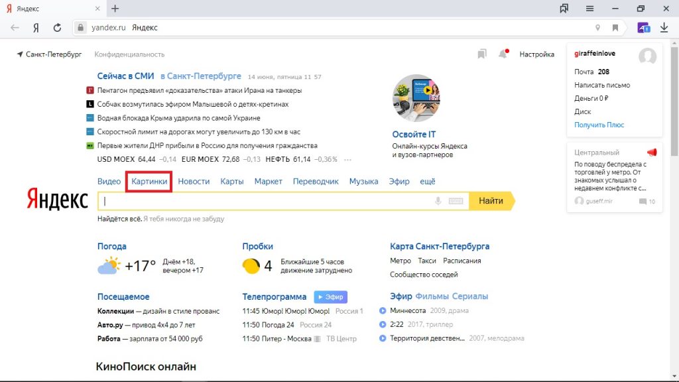Open the bookmarks panel icon in title bar
Image resolution: width=679 pixels, height=382 pixels.
point(564,8)
